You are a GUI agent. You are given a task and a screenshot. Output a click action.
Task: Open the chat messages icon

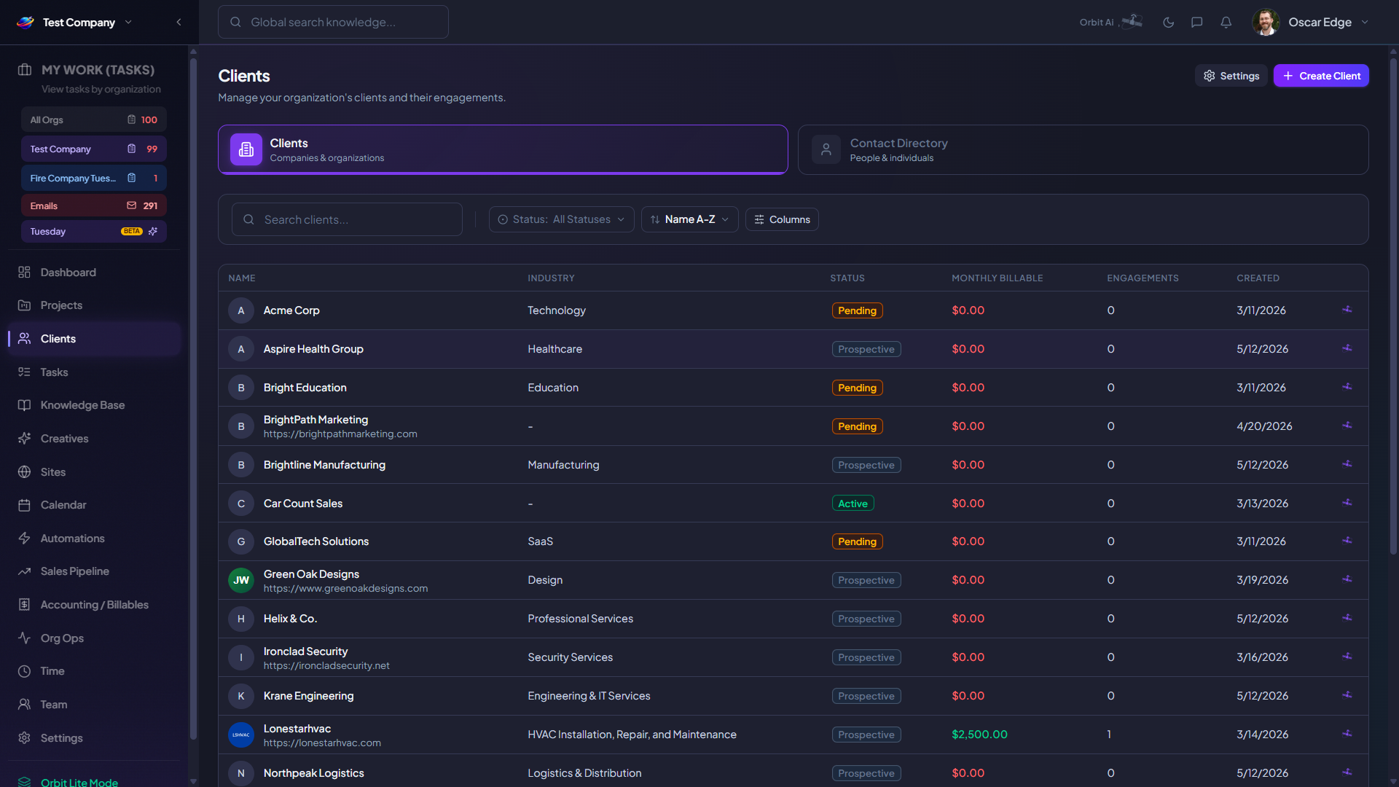pyautogui.click(x=1196, y=22)
